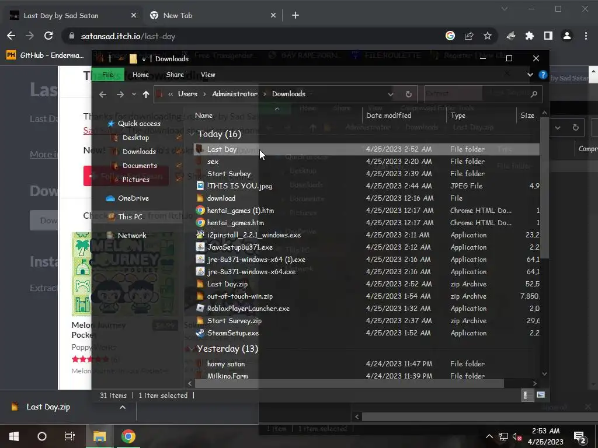This screenshot has width=598, height=448.
Task: Open the address bar history dropdown
Action: 391,94
